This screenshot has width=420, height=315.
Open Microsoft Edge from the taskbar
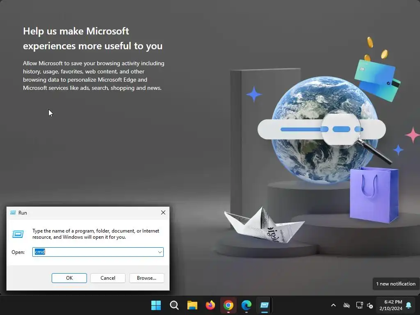[x=247, y=305]
